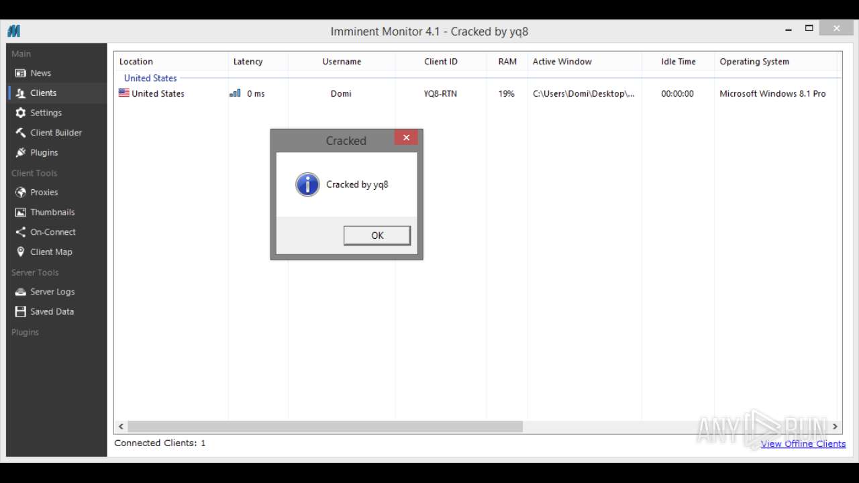
Task: Select the username cell 'Domi'
Action: tap(341, 93)
